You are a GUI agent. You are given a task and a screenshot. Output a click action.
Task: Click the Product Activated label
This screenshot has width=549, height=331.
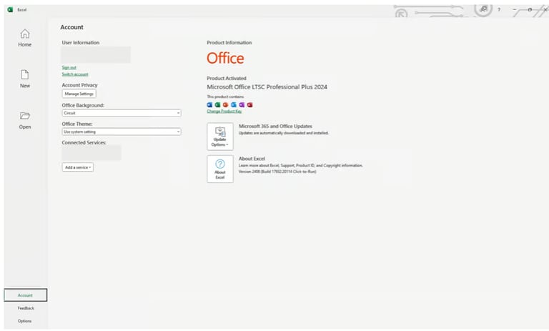click(227, 78)
